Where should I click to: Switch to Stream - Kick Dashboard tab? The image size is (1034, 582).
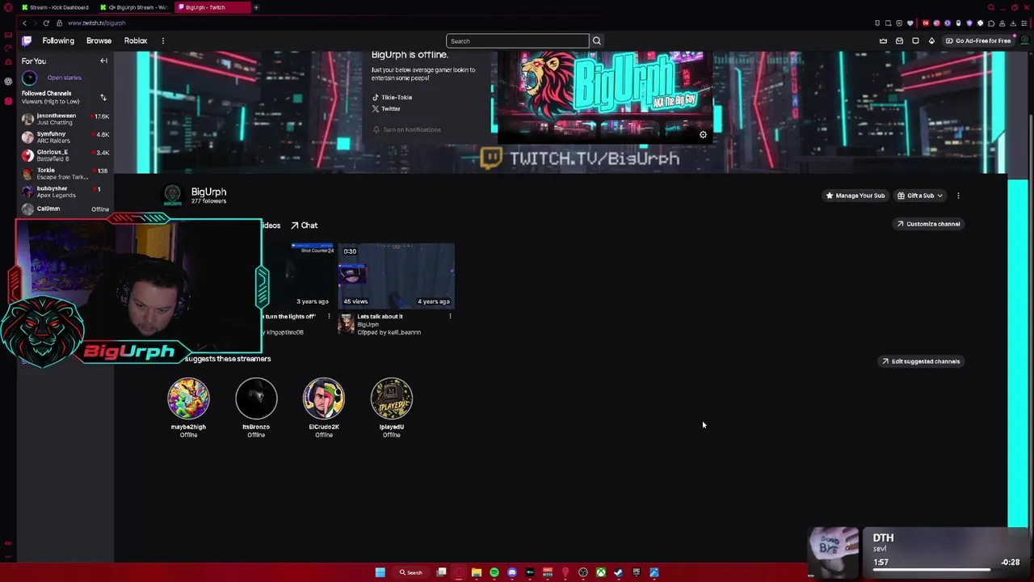coord(55,7)
